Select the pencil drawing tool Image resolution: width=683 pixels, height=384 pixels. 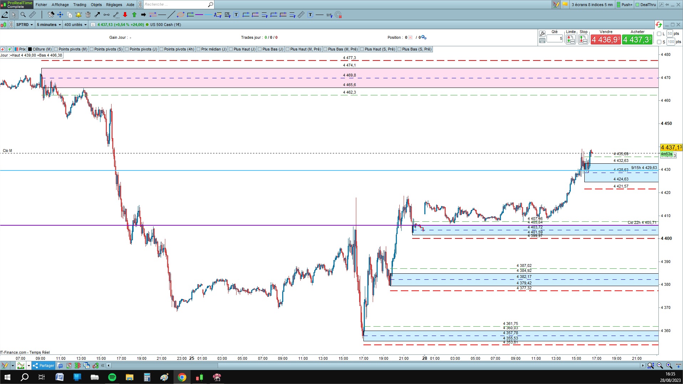5,15
